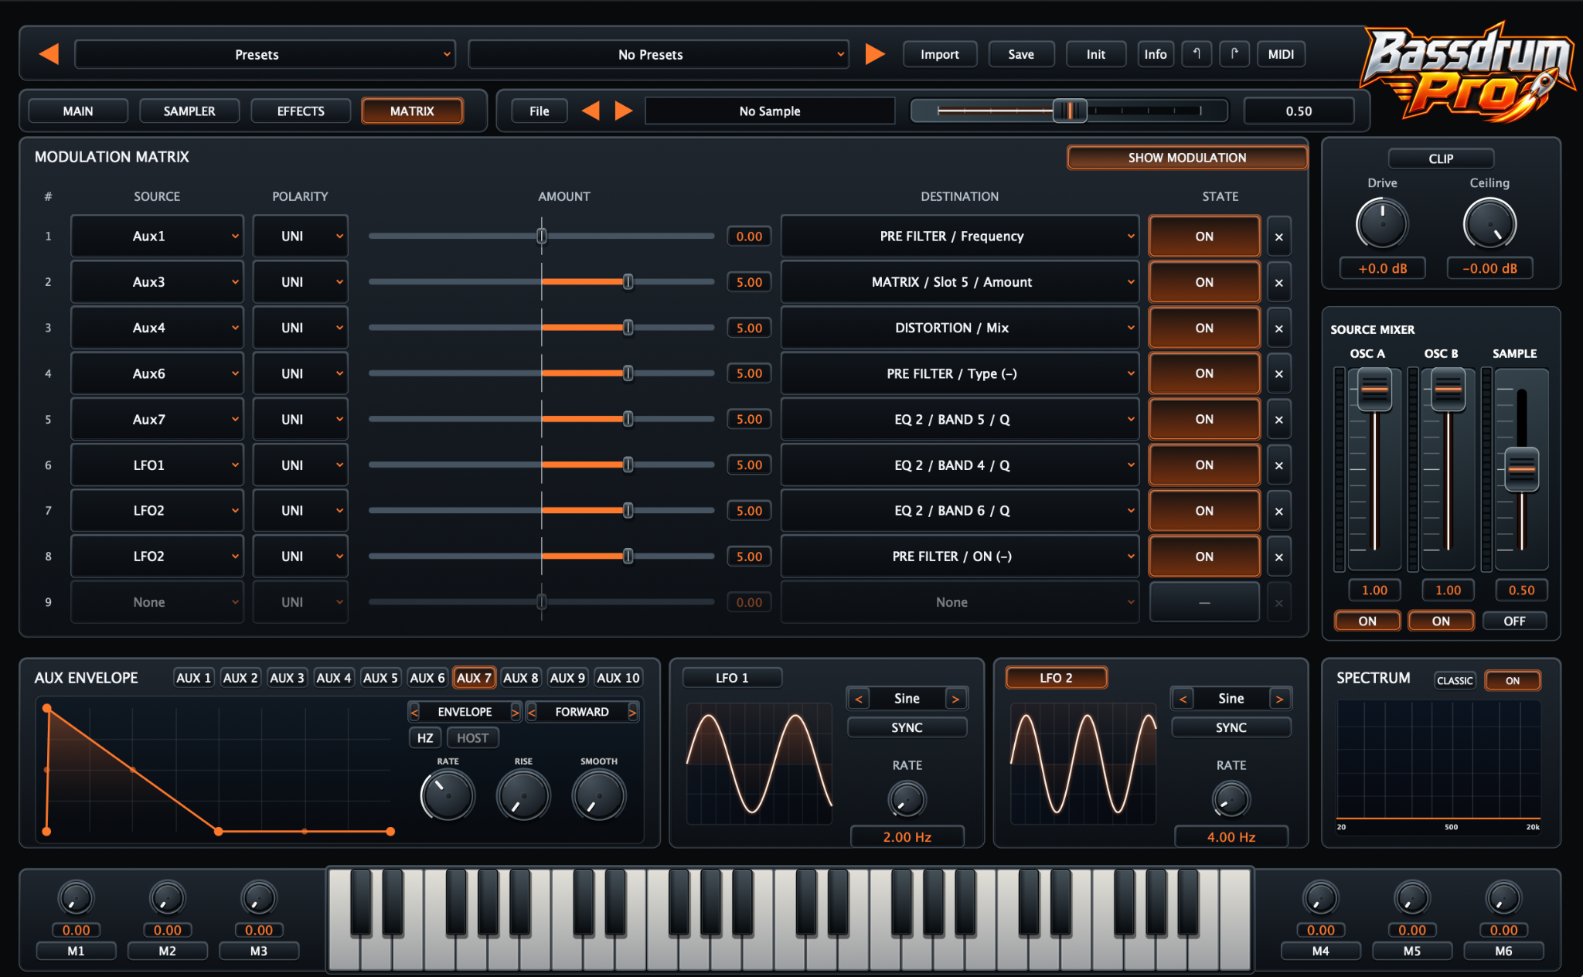Turn off OSC A in the source mixer

click(x=1367, y=621)
